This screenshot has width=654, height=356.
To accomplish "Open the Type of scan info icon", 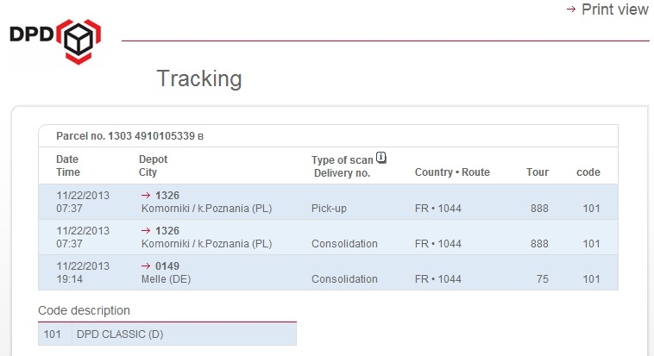I will 380,158.
